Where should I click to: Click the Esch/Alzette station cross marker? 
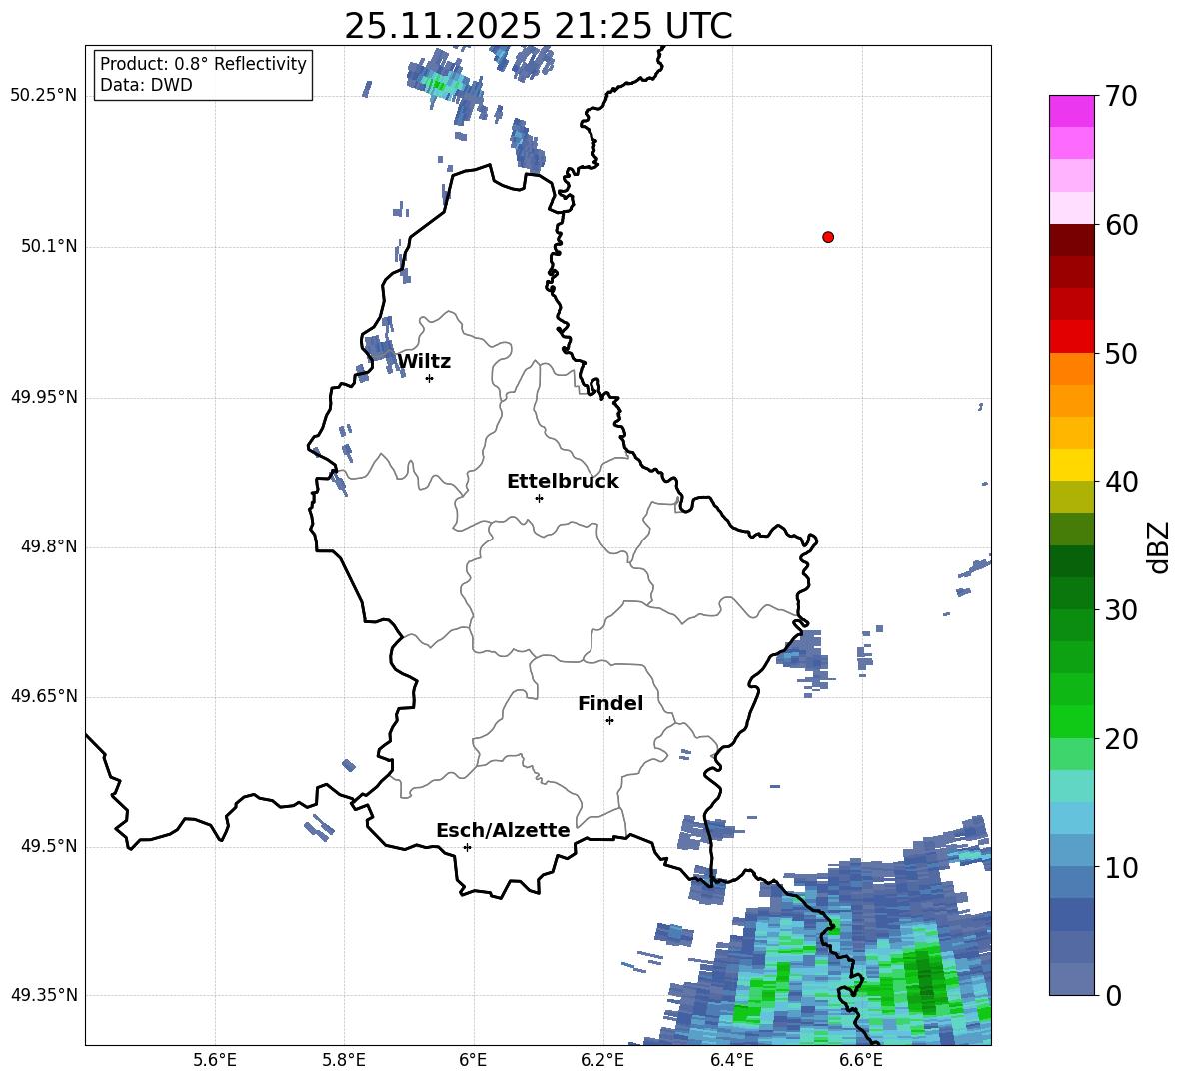(x=467, y=847)
